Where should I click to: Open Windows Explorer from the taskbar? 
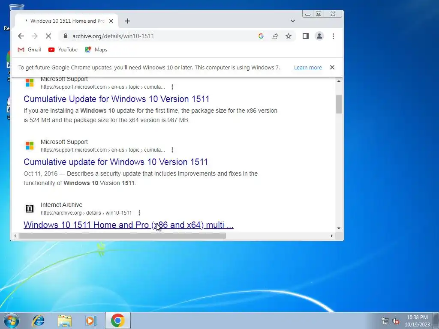coord(65,320)
